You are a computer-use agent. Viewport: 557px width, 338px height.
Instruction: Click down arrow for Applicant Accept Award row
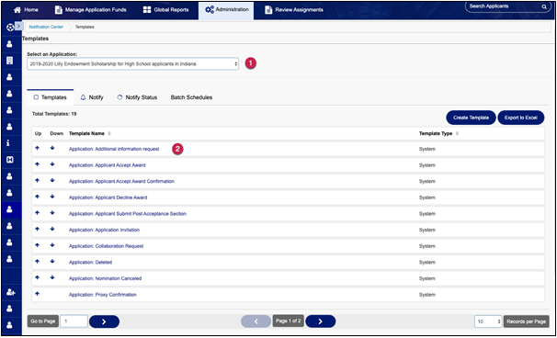pos(52,164)
